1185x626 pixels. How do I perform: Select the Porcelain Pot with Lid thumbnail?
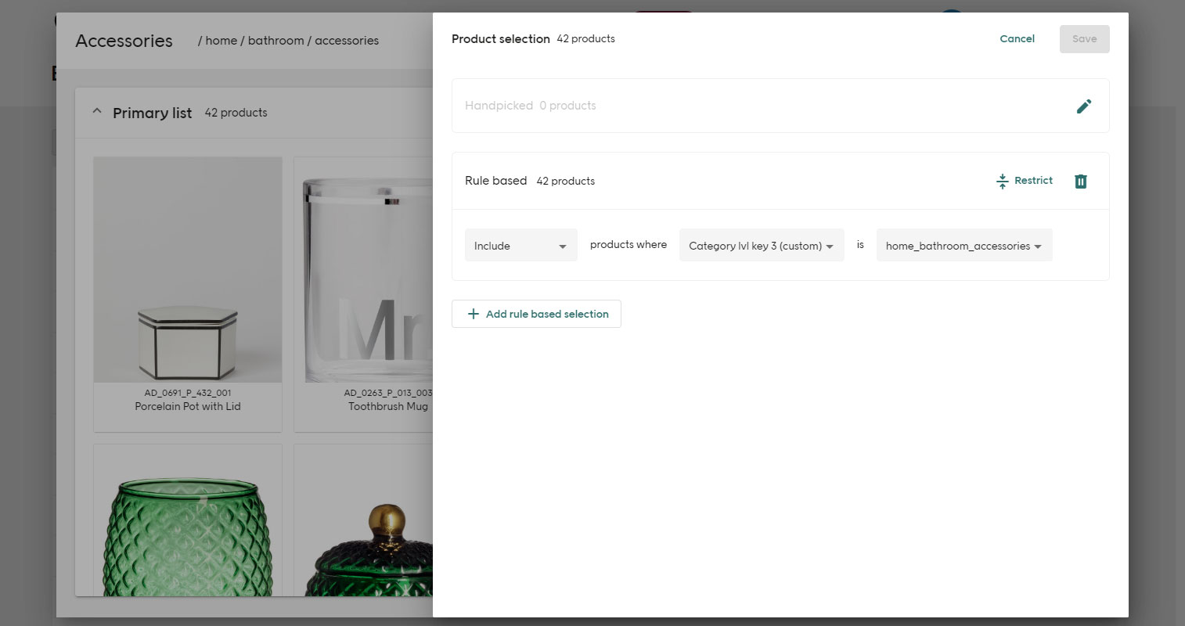[188, 270]
